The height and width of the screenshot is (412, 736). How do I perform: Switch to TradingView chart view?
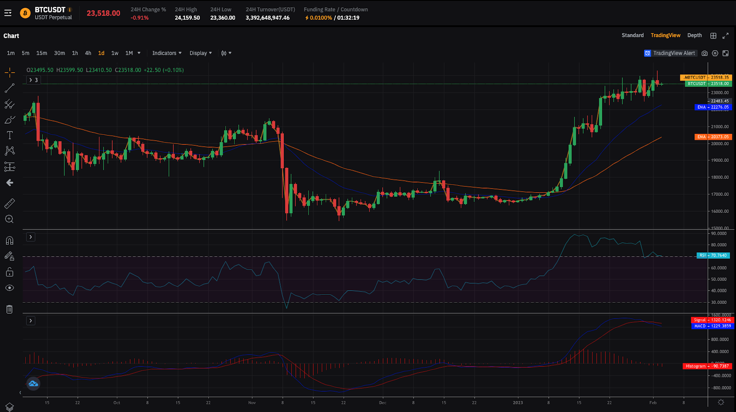click(666, 35)
